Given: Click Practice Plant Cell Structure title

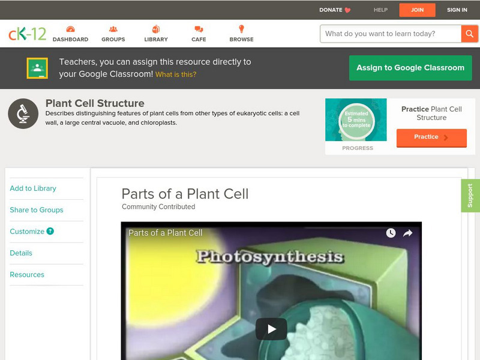Looking at the screenshot, I should 431,113.
